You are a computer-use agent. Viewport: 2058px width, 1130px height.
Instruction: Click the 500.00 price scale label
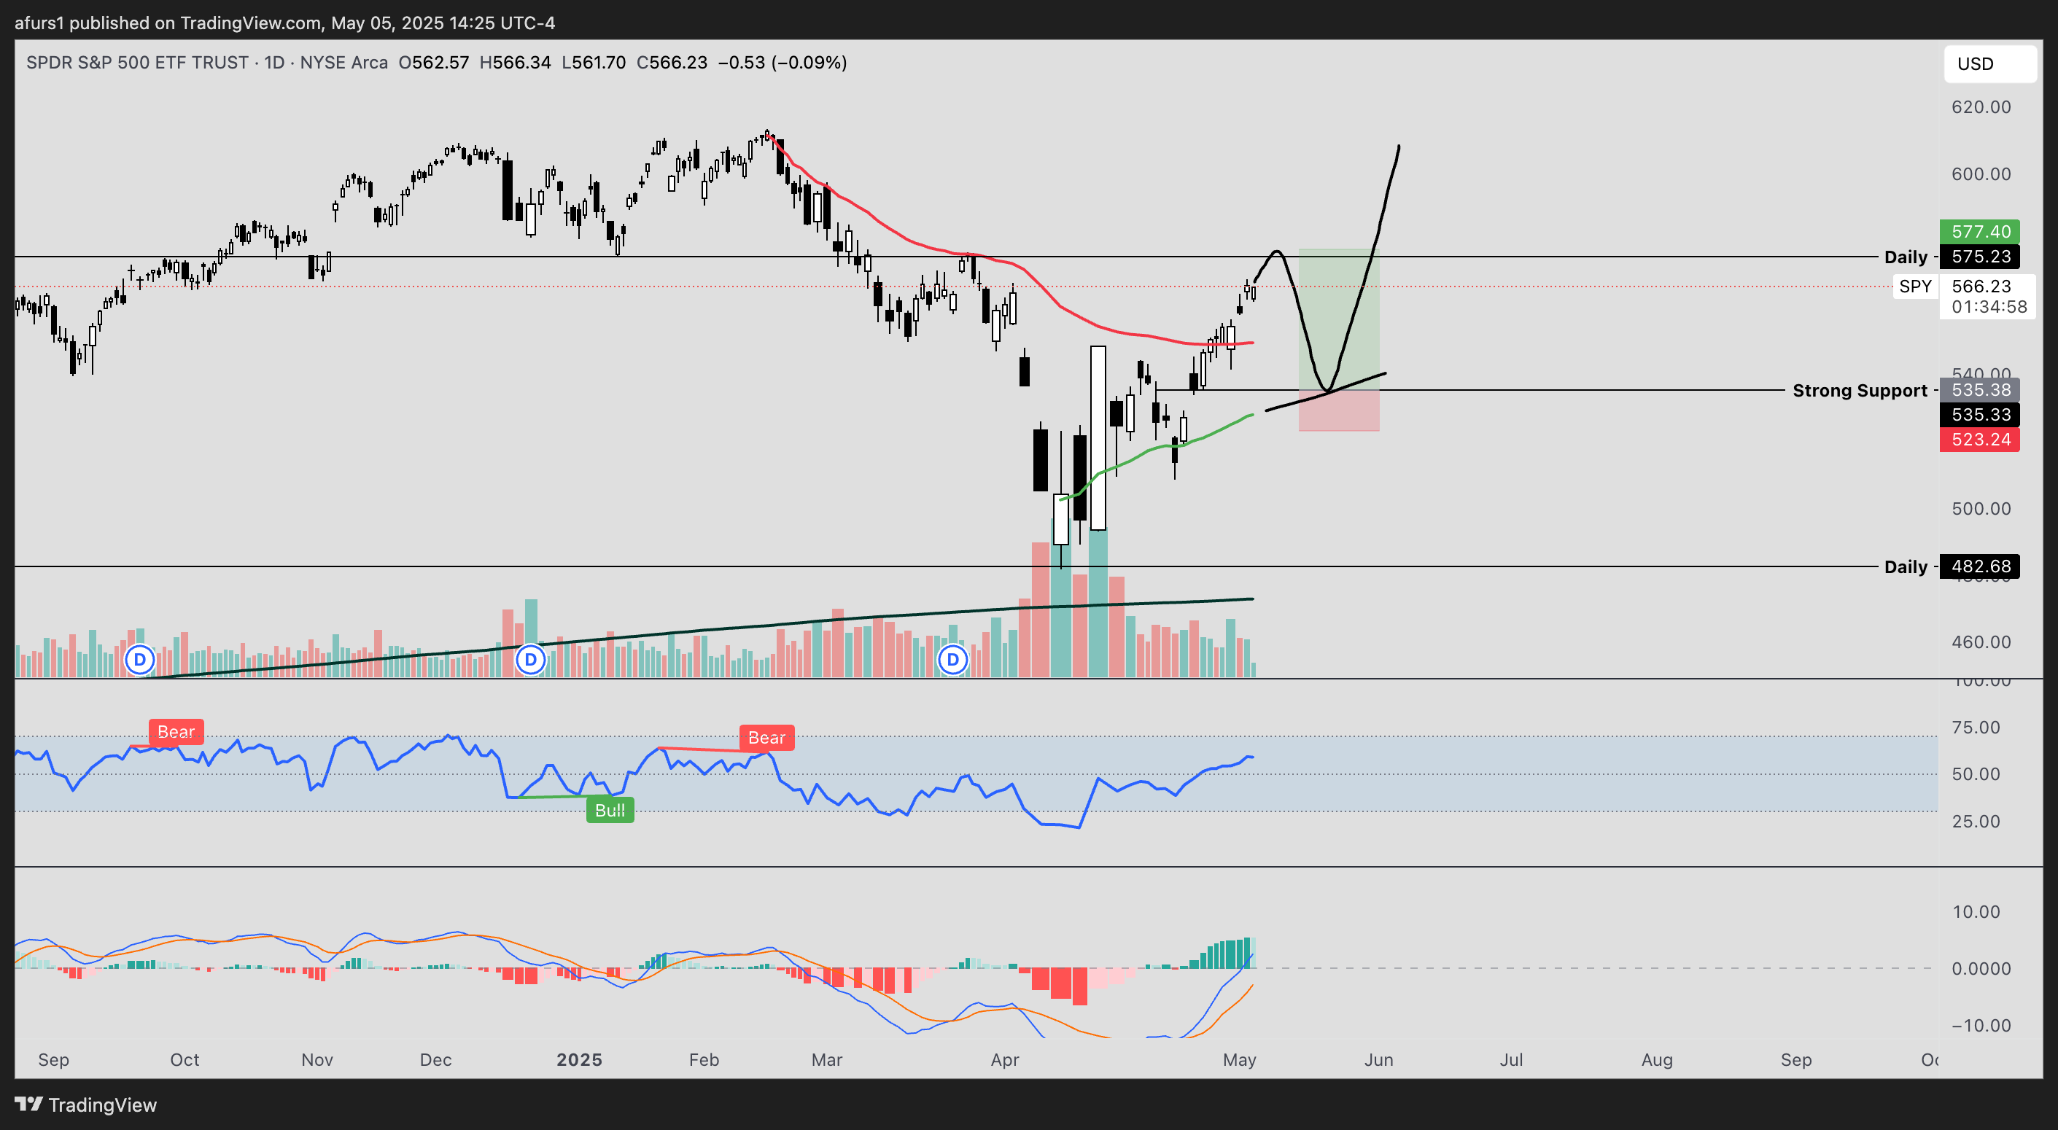1981,509
